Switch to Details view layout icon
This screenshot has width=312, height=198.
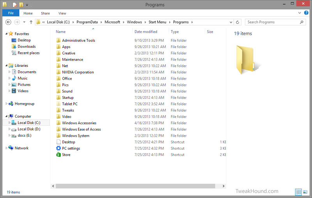click(298, 192)
